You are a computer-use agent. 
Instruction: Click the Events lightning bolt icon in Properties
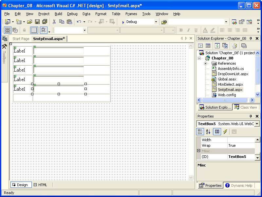pyautogui.click(x=225, y=132)
